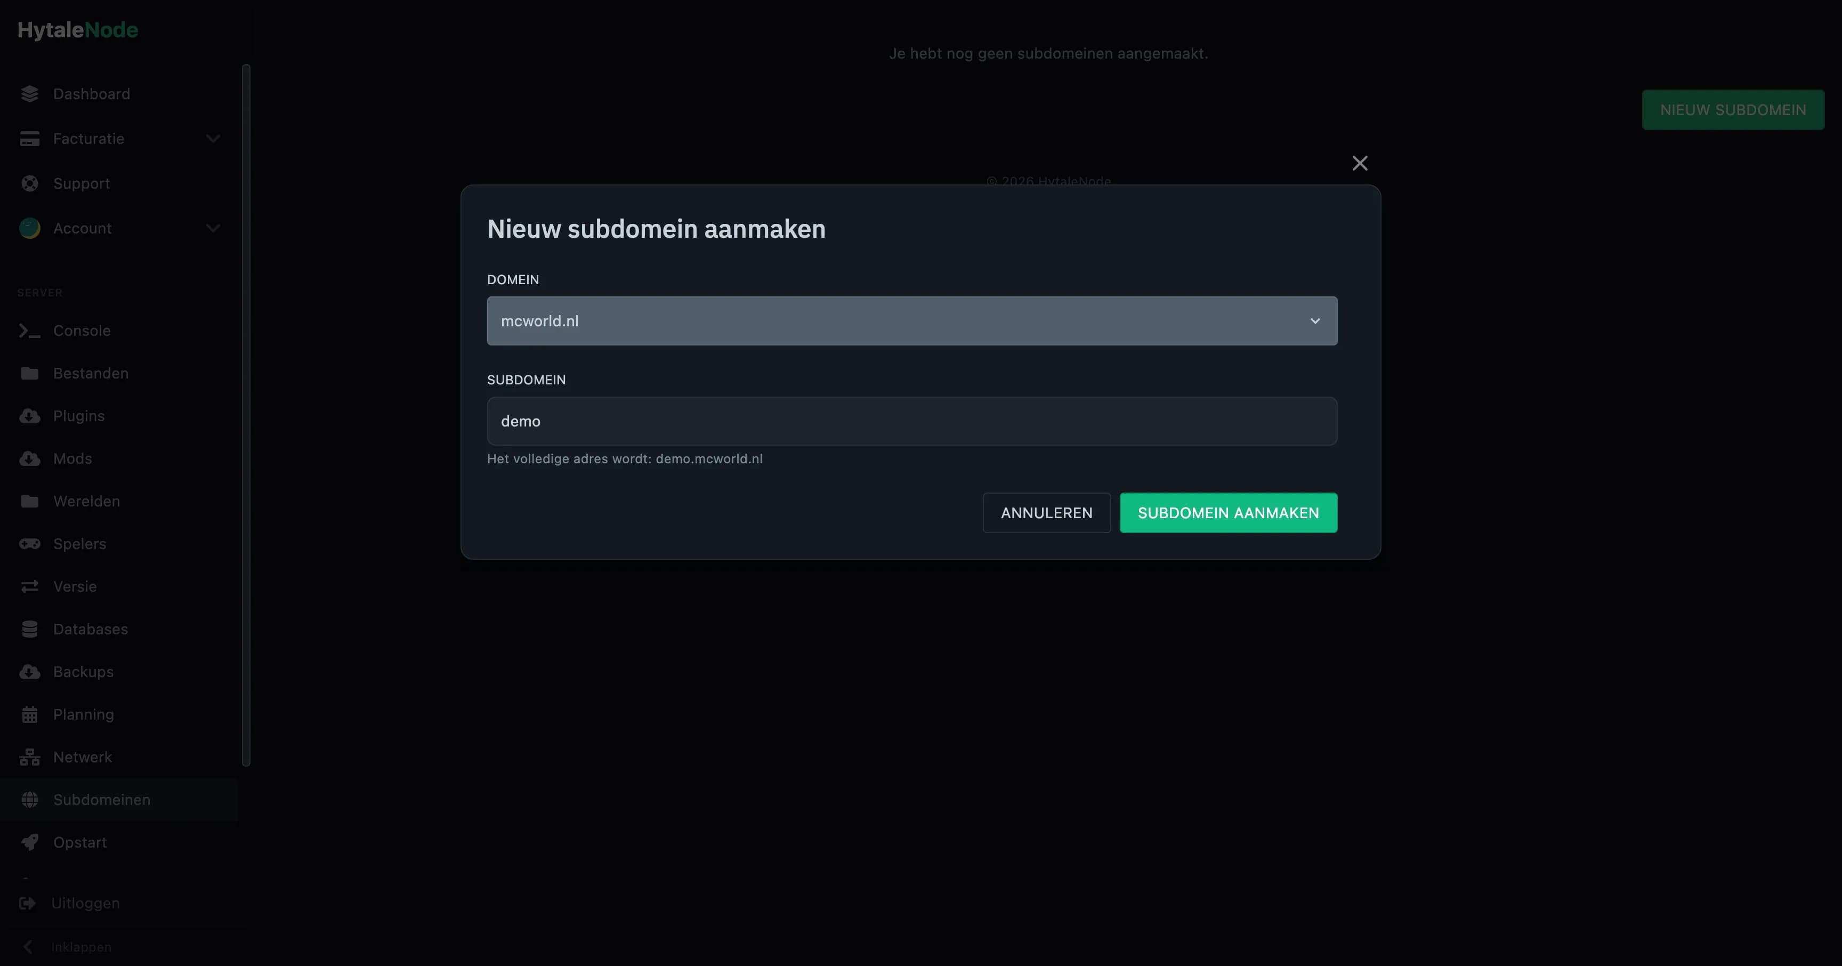Click the SUBDOMEIN AANMAKEN button
The image size is (1842, 966).
point(1228,513)
